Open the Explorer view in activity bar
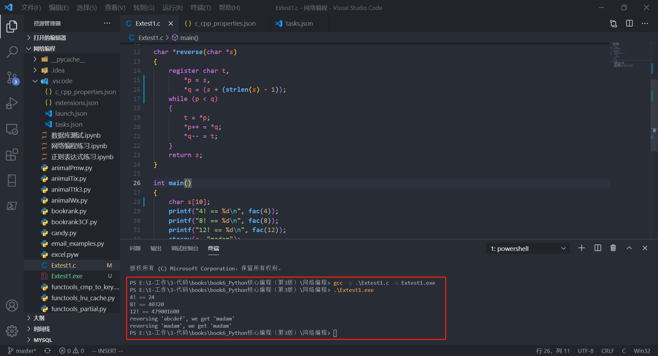Screen dimensions: 658x356 [12, 26]
